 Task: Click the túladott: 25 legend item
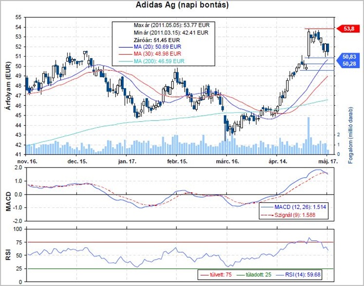[254, 275]
